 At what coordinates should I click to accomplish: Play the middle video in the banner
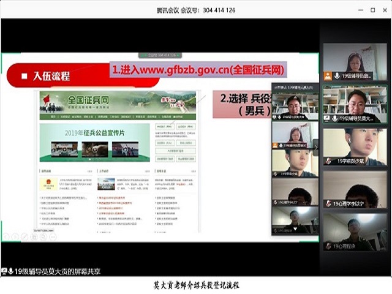tap(94, 149)
